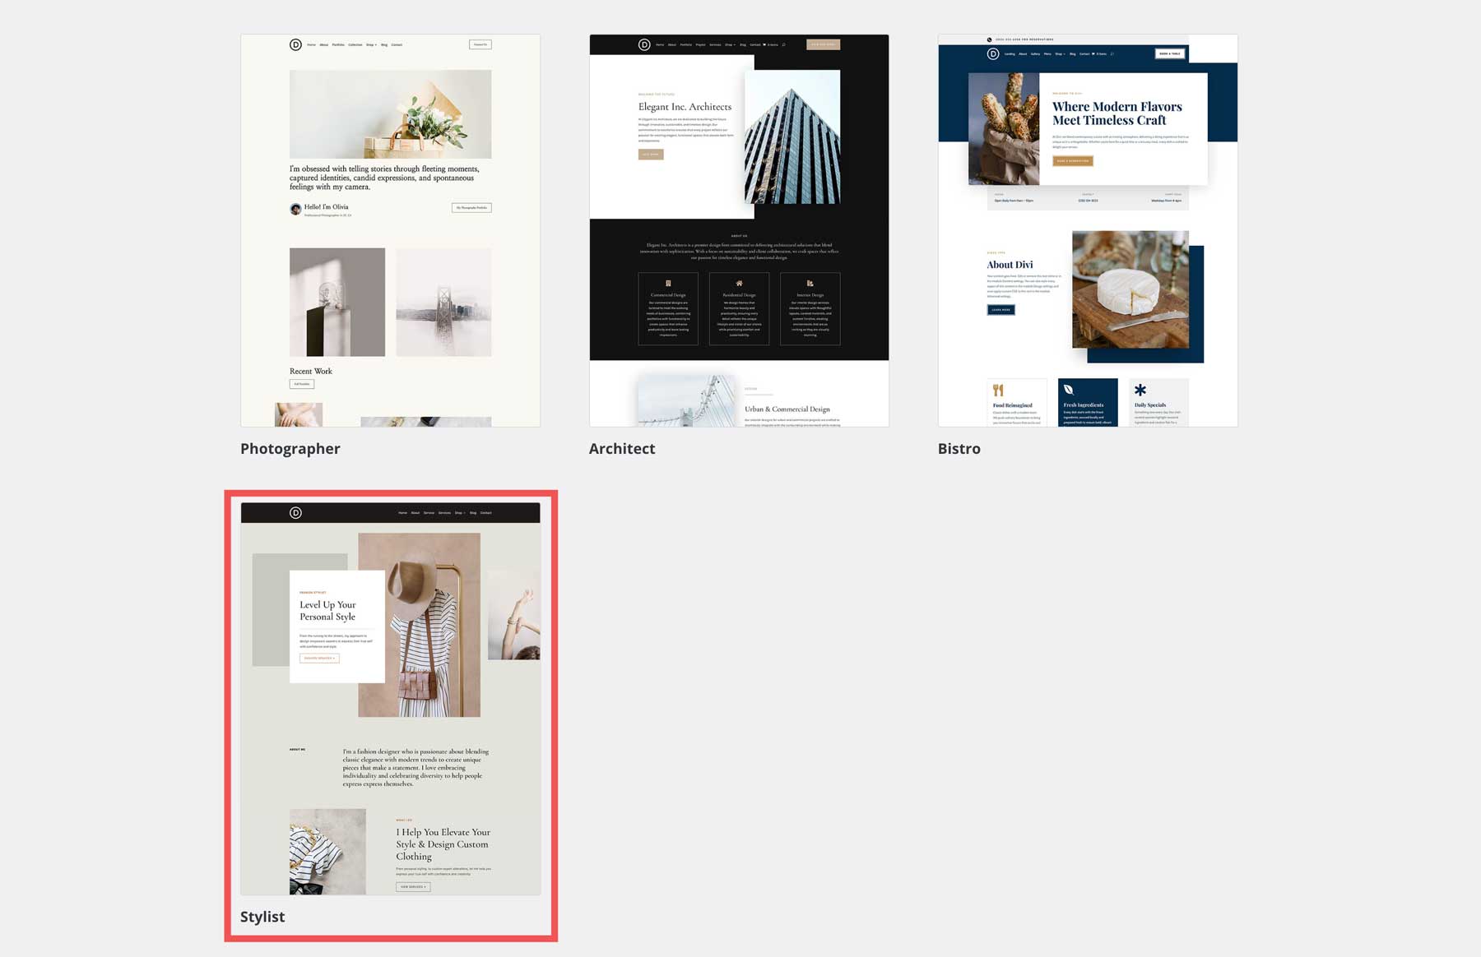Click the Divi logo in the Architect template header
This screenshot has height=957, width=1481.
(644, 45)
